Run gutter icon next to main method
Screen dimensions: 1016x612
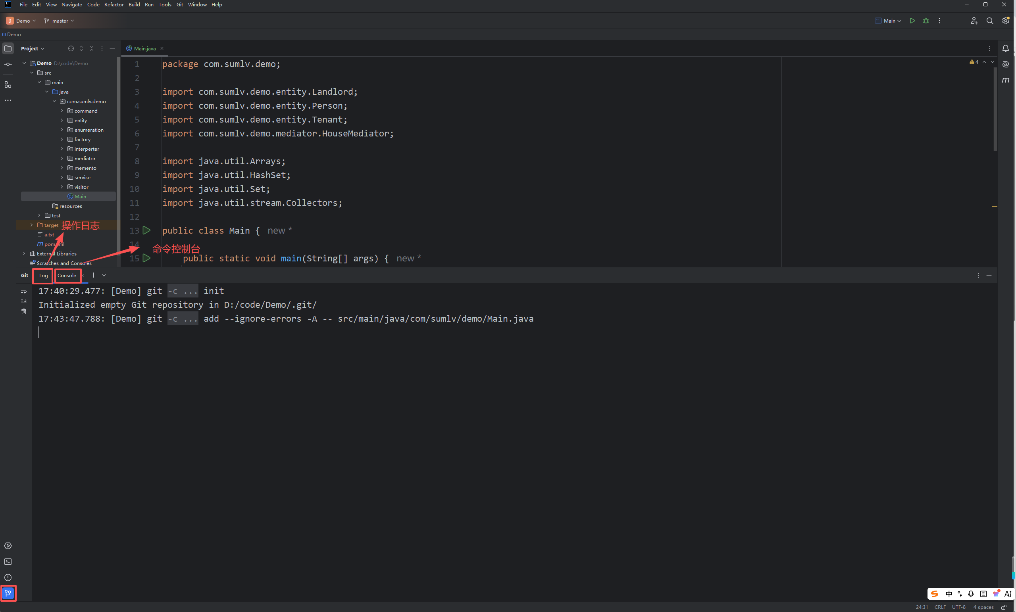[146, 258]
